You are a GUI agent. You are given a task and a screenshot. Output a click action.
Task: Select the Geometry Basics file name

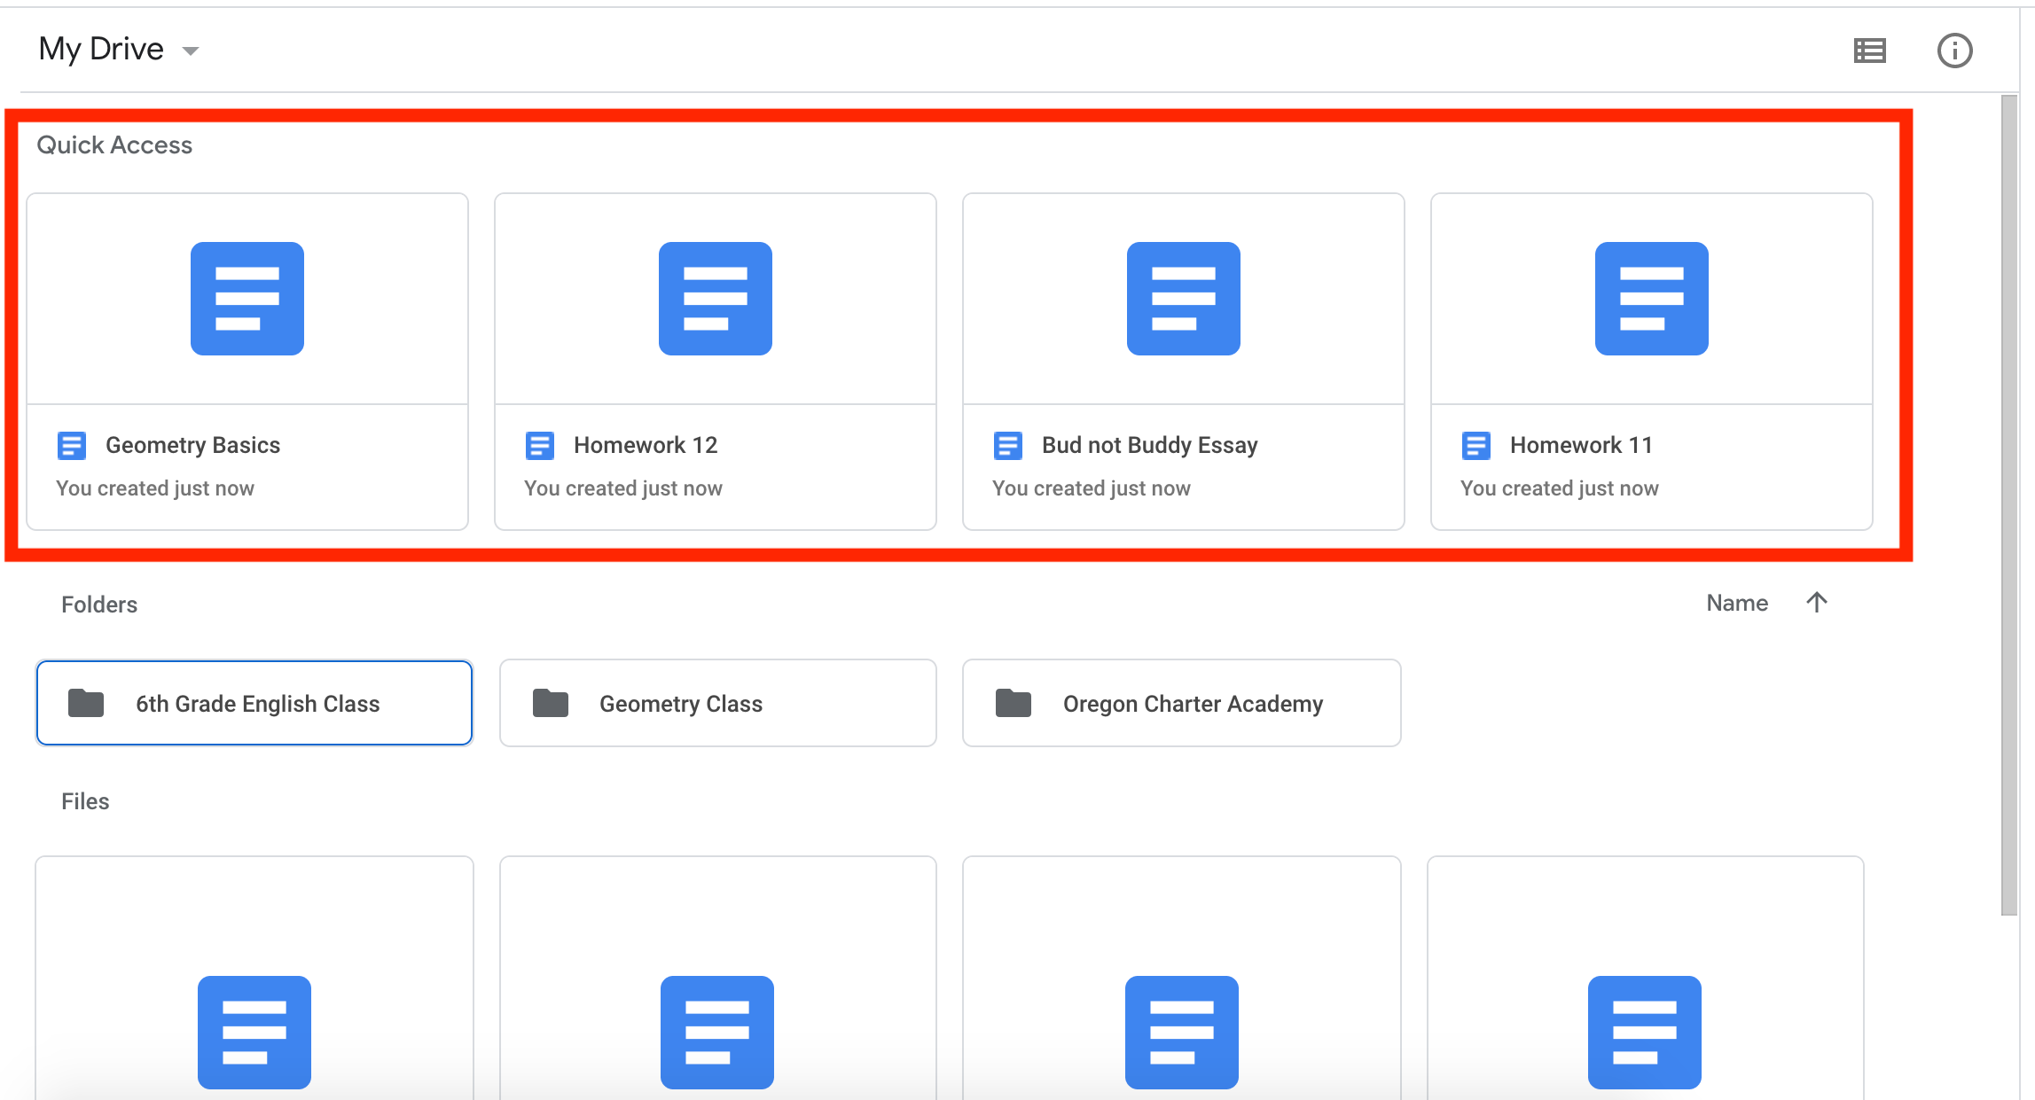(192, 445)
